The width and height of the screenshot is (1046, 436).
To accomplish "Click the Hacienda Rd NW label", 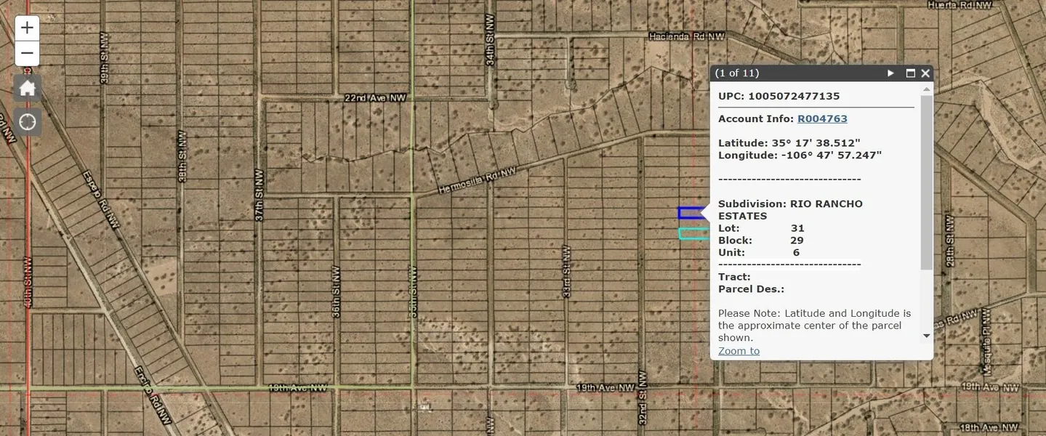I will (687, 36).
